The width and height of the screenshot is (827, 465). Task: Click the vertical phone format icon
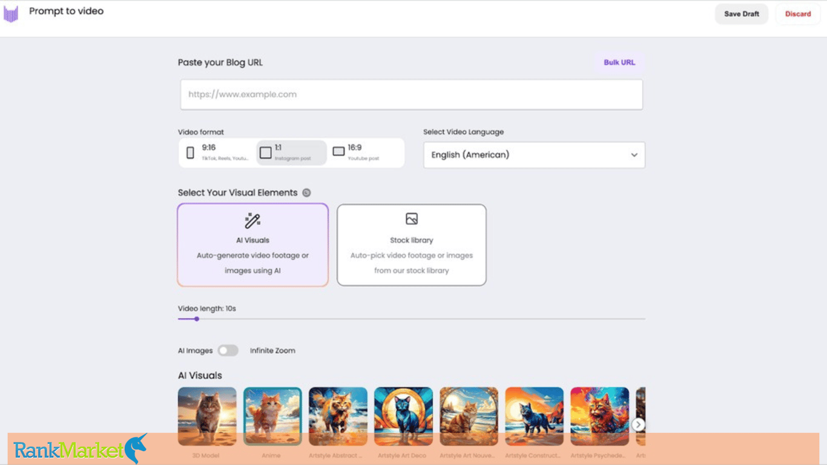point(190,153)
